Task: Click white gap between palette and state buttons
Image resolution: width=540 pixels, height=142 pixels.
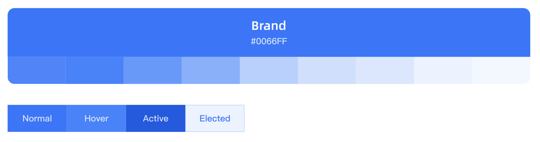Action: pos(269,94)
